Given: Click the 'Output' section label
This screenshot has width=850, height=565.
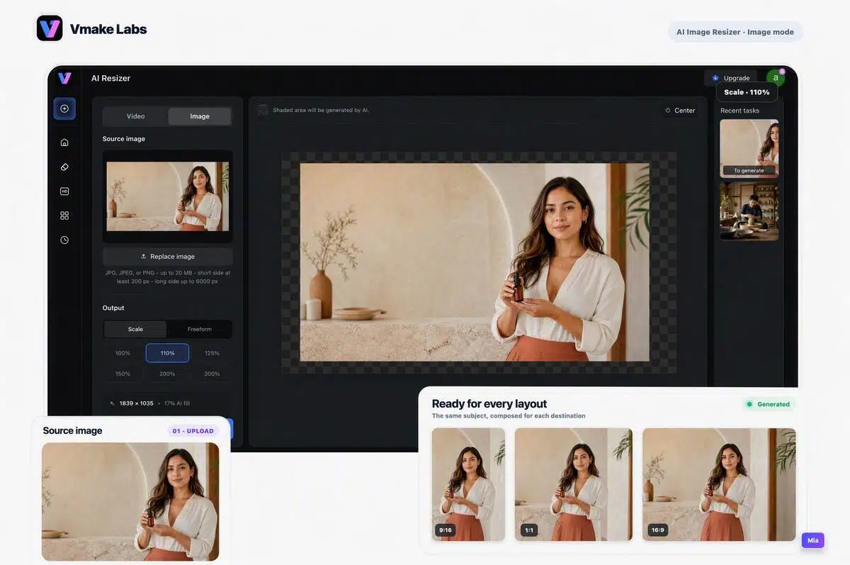Looking at the screenshot, I should (x=113, y=308).
